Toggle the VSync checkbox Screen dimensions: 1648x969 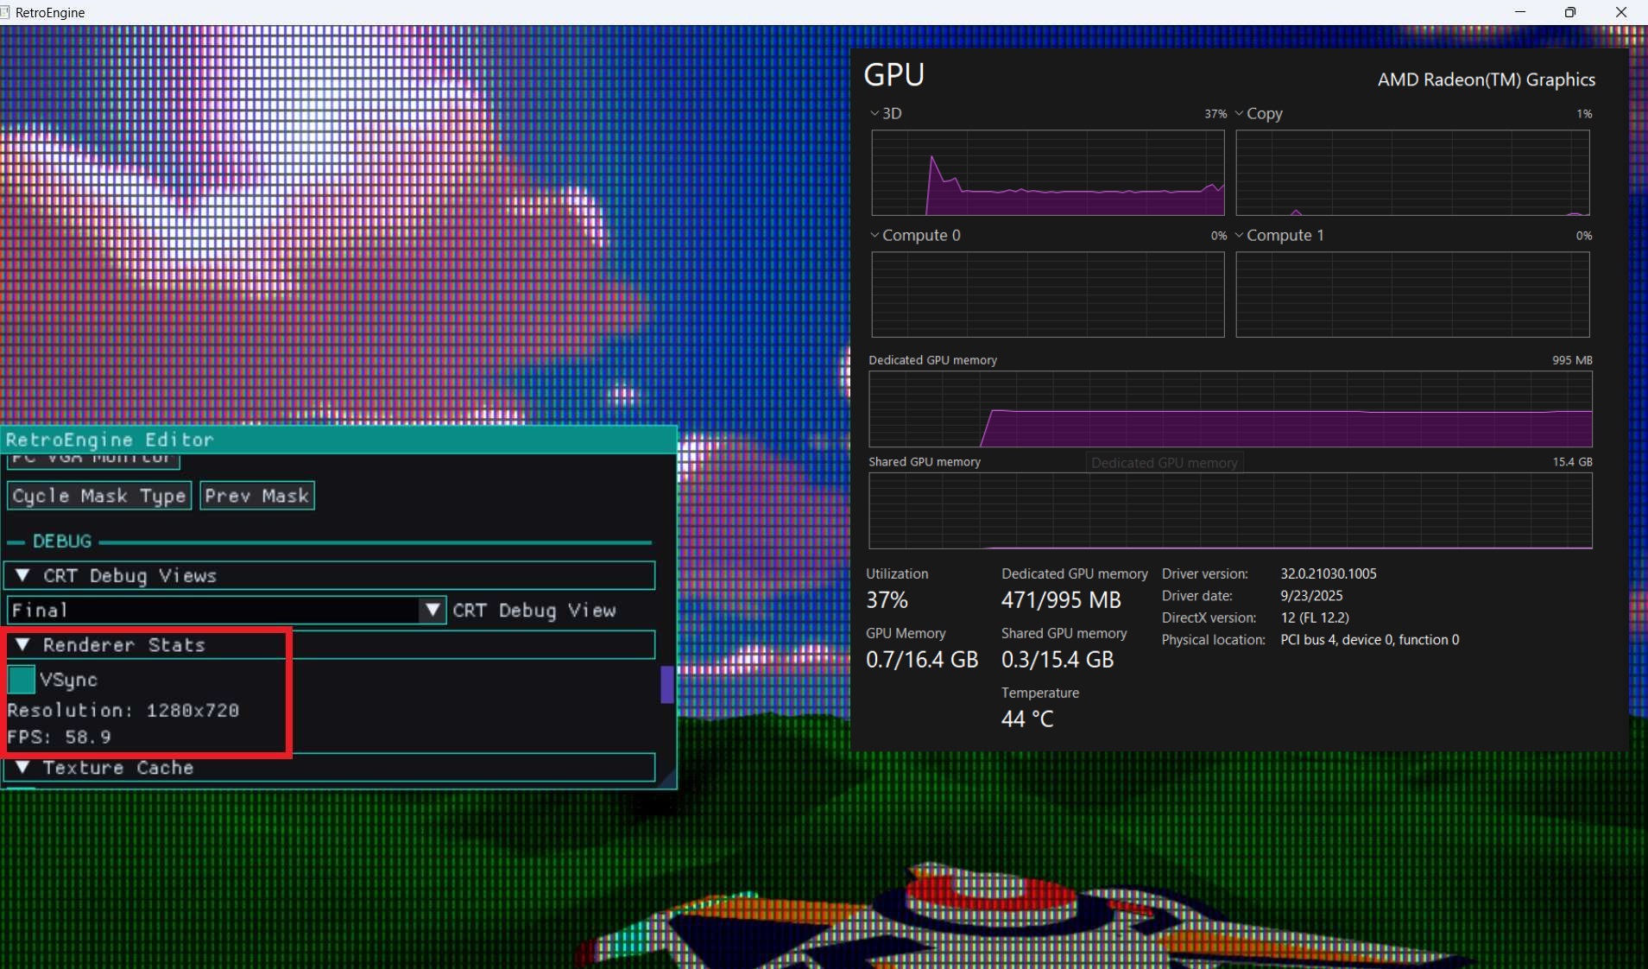22,680
